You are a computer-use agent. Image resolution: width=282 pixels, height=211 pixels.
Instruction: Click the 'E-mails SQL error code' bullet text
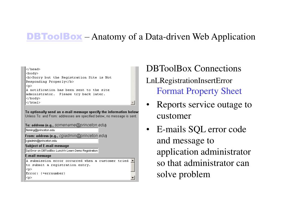[x=201, y=129]
